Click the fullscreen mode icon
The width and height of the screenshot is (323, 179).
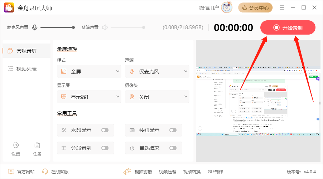pos(64,71)
